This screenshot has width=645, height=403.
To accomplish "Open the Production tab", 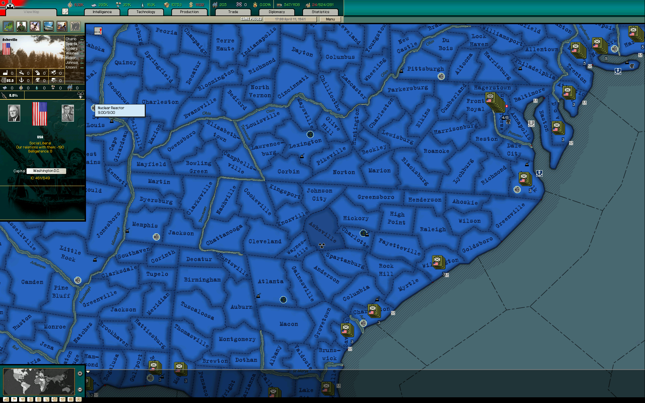I will coord(189,12).
